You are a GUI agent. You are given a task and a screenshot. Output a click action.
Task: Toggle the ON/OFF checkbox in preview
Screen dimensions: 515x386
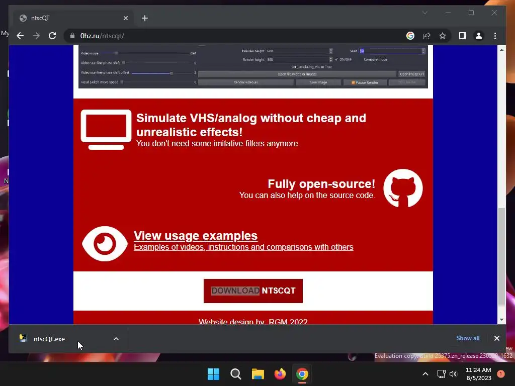click(336, 59)
